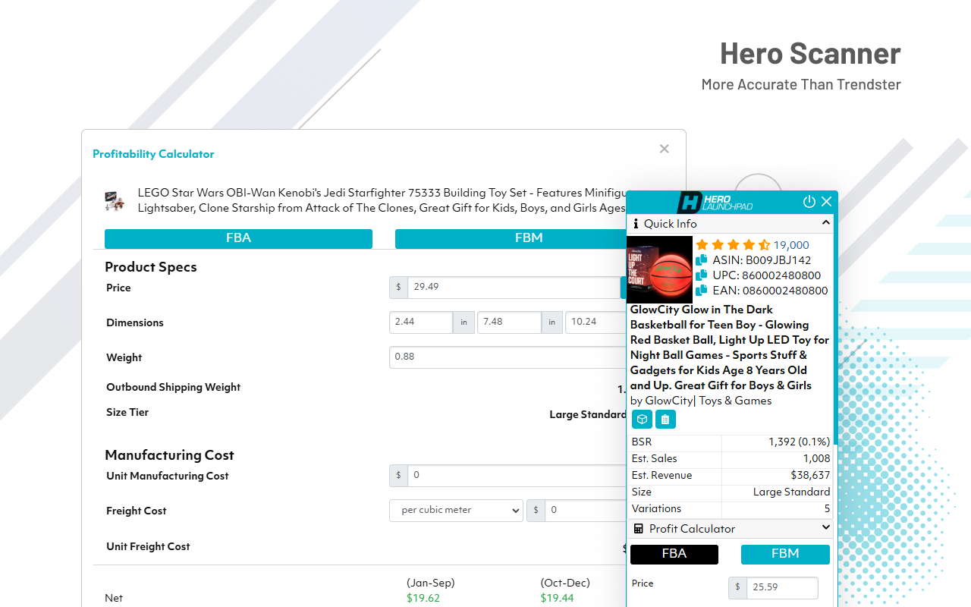Click the star rating in Quick Info
Screen dimensions: 971x607
pos(733,245)
